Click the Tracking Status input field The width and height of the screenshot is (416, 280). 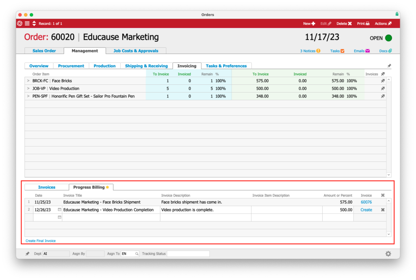click(188, 254)
